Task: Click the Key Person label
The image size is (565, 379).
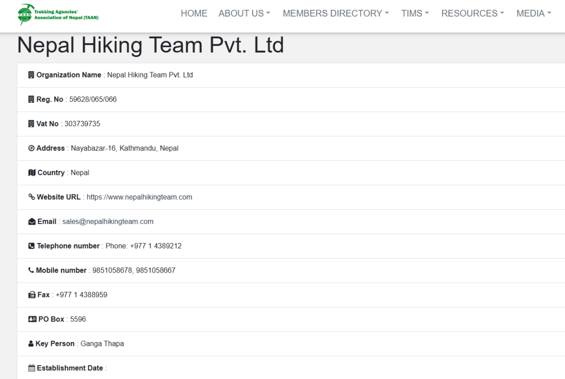Action: click(x=55, y=344)
